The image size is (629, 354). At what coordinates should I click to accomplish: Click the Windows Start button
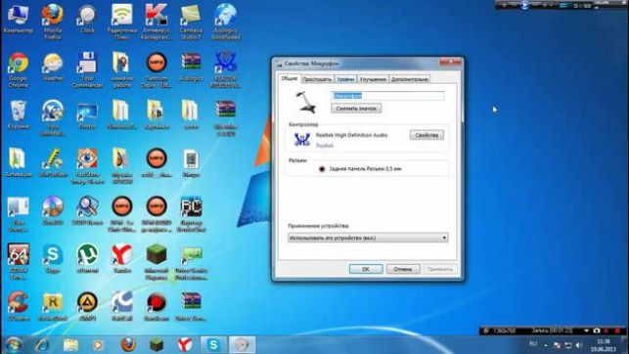click(14, 345)
